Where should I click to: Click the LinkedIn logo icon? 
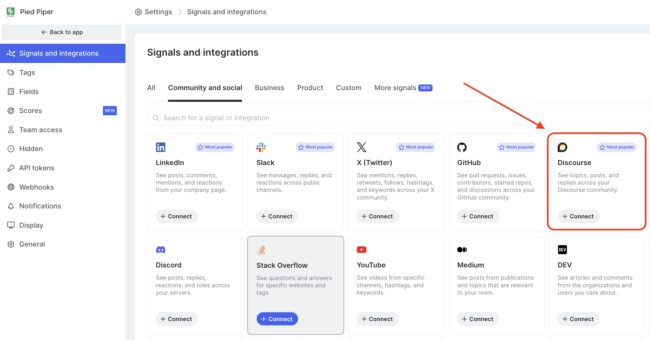point(161,147)
